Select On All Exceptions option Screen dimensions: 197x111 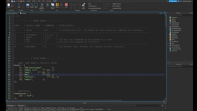tap(92, 6)
